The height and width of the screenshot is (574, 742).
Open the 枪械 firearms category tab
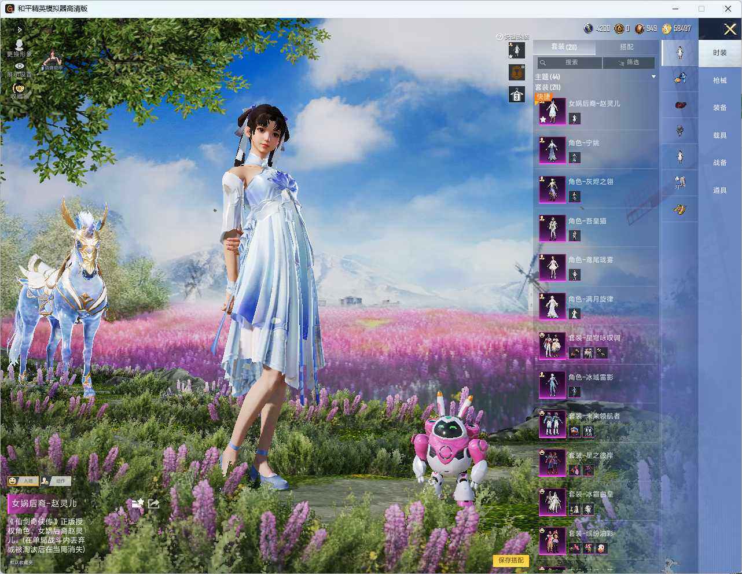coord(720,80)
